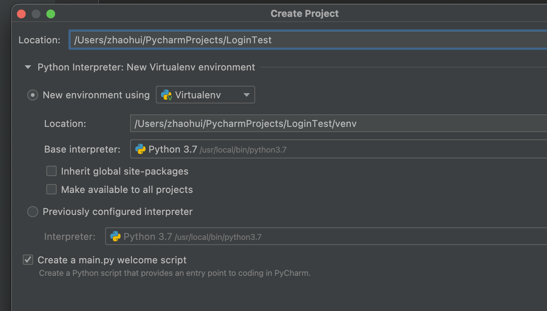Select the New environment using radio button

[33, 95]
